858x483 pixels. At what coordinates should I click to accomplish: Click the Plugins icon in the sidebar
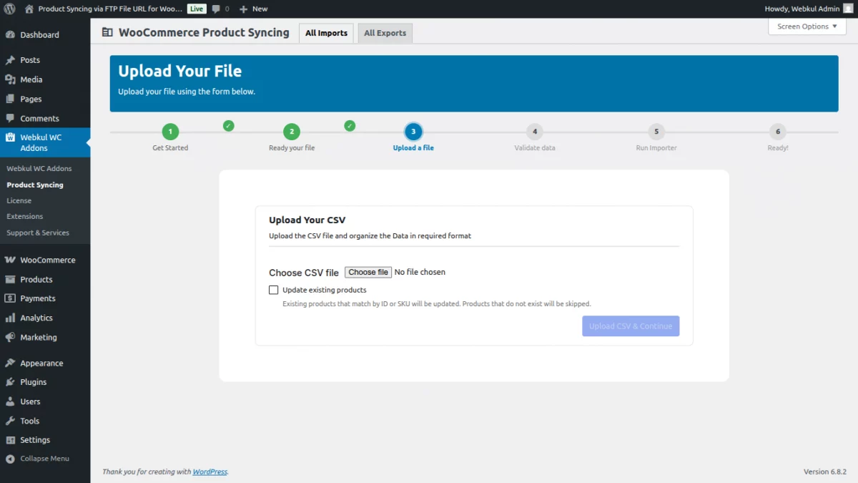click(10, 382)
